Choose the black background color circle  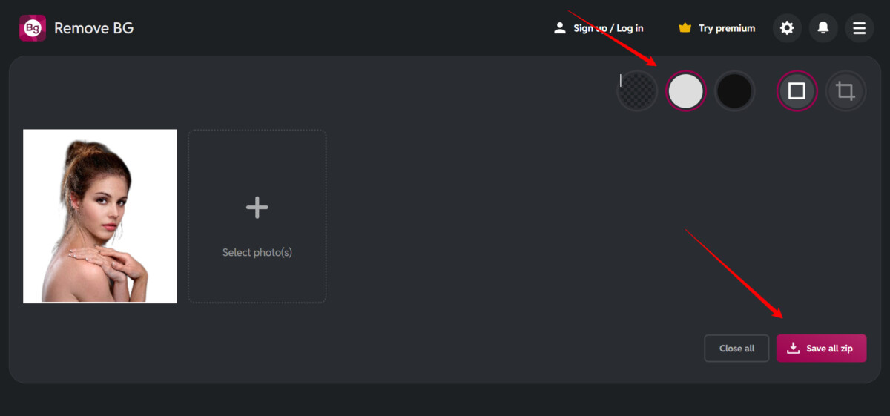[x=734, y=91]
